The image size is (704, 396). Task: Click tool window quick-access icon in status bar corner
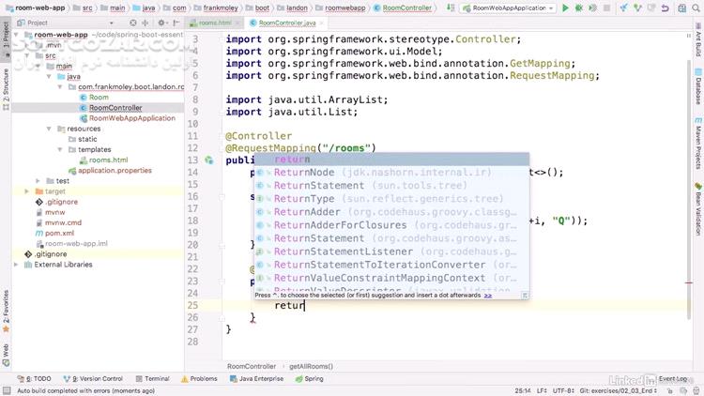point(7,390)
